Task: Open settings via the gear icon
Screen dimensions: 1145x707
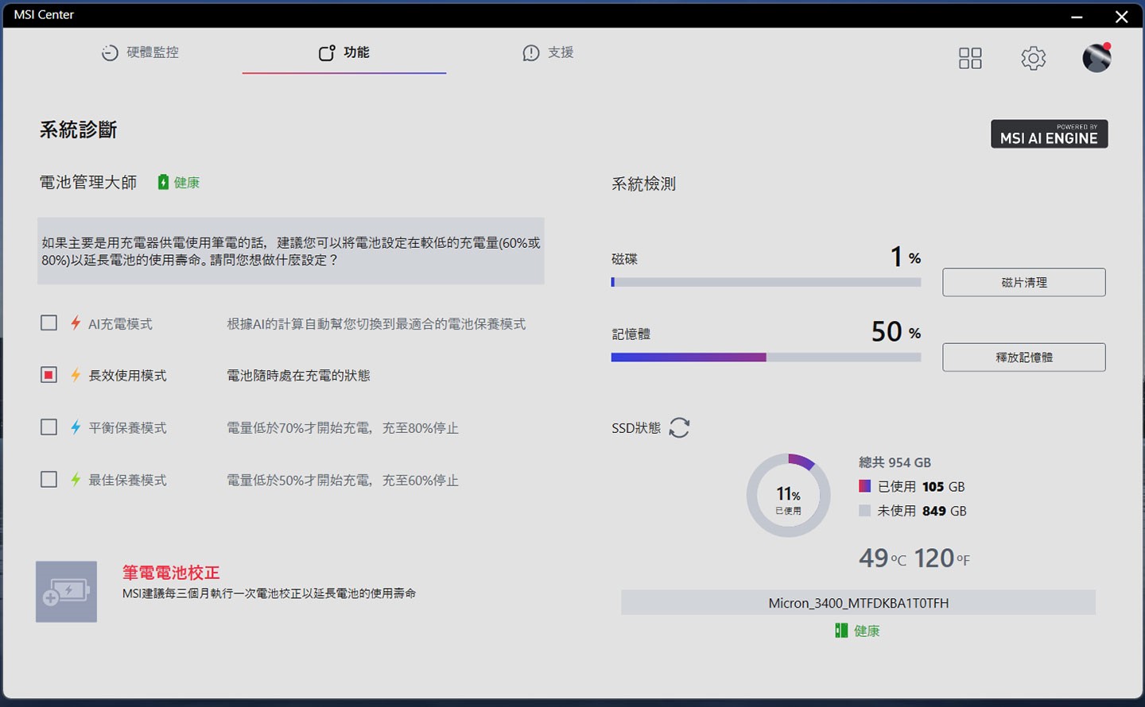Action: click(1033, 58)
